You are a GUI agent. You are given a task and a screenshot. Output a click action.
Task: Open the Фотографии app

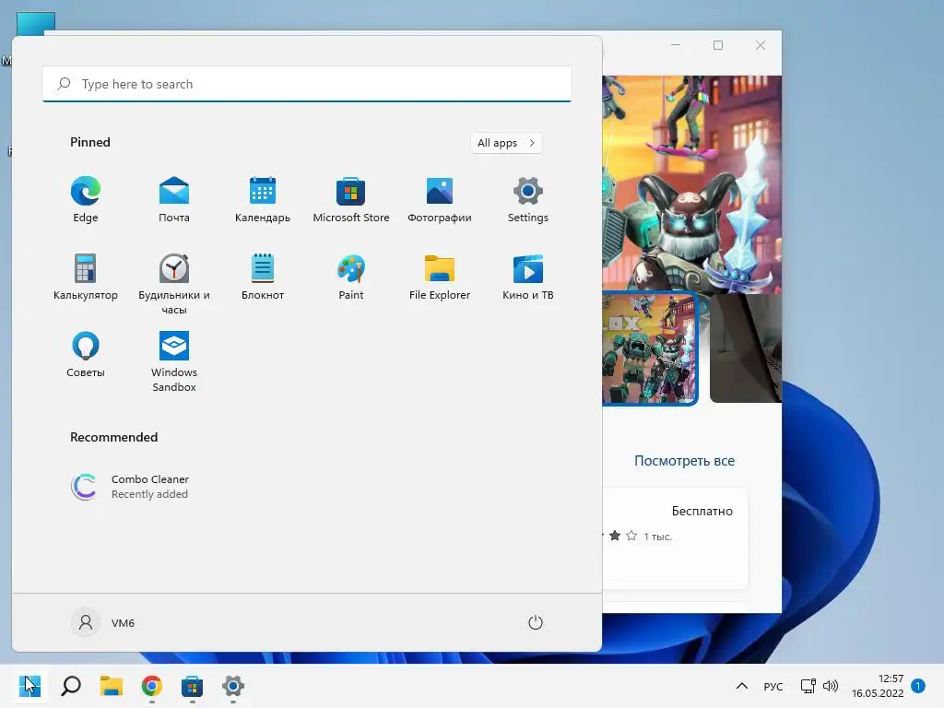[440, 200]
